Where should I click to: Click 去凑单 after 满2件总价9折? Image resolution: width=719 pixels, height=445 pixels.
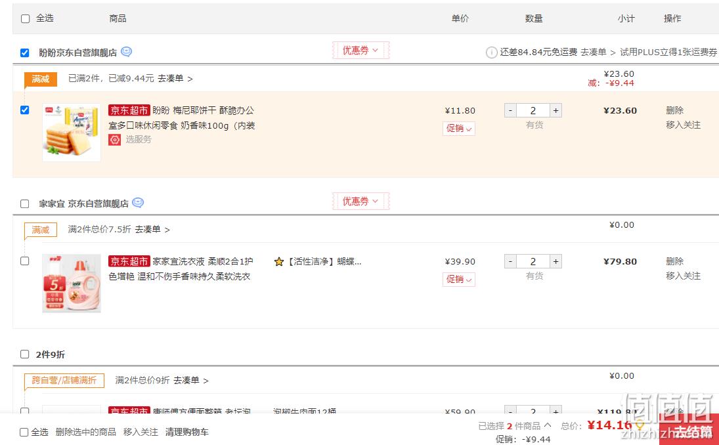click(x=191, y=381)
